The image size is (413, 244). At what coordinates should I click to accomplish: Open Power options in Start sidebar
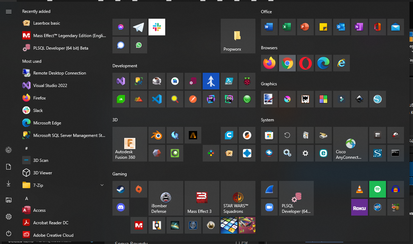tap(8, 233)
